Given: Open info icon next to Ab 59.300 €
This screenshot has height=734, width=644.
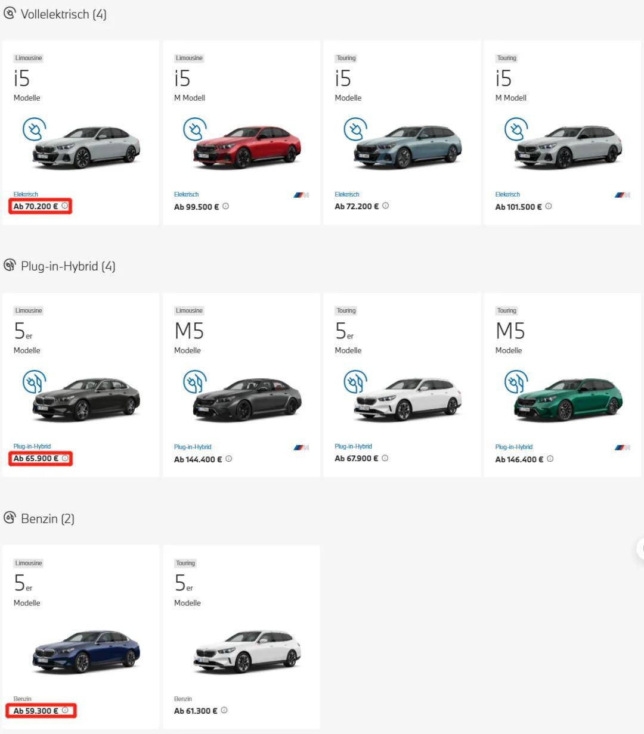Looking at the screenshot, I should coord(65,710).
